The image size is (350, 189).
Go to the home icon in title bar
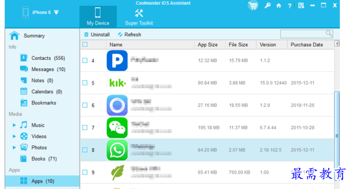coord(278,6)
